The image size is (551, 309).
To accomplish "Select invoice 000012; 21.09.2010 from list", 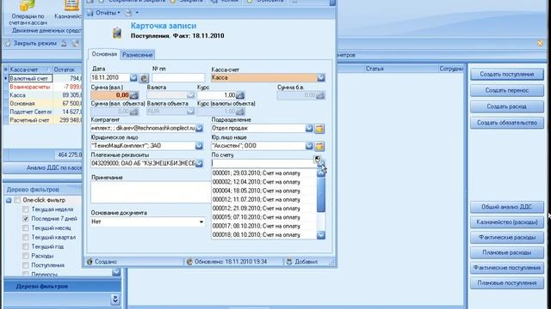I will (x=264, y=209).
